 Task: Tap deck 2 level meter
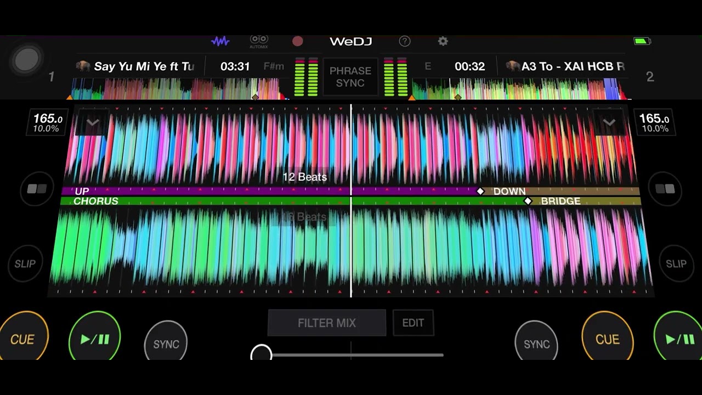click(395, 77)
